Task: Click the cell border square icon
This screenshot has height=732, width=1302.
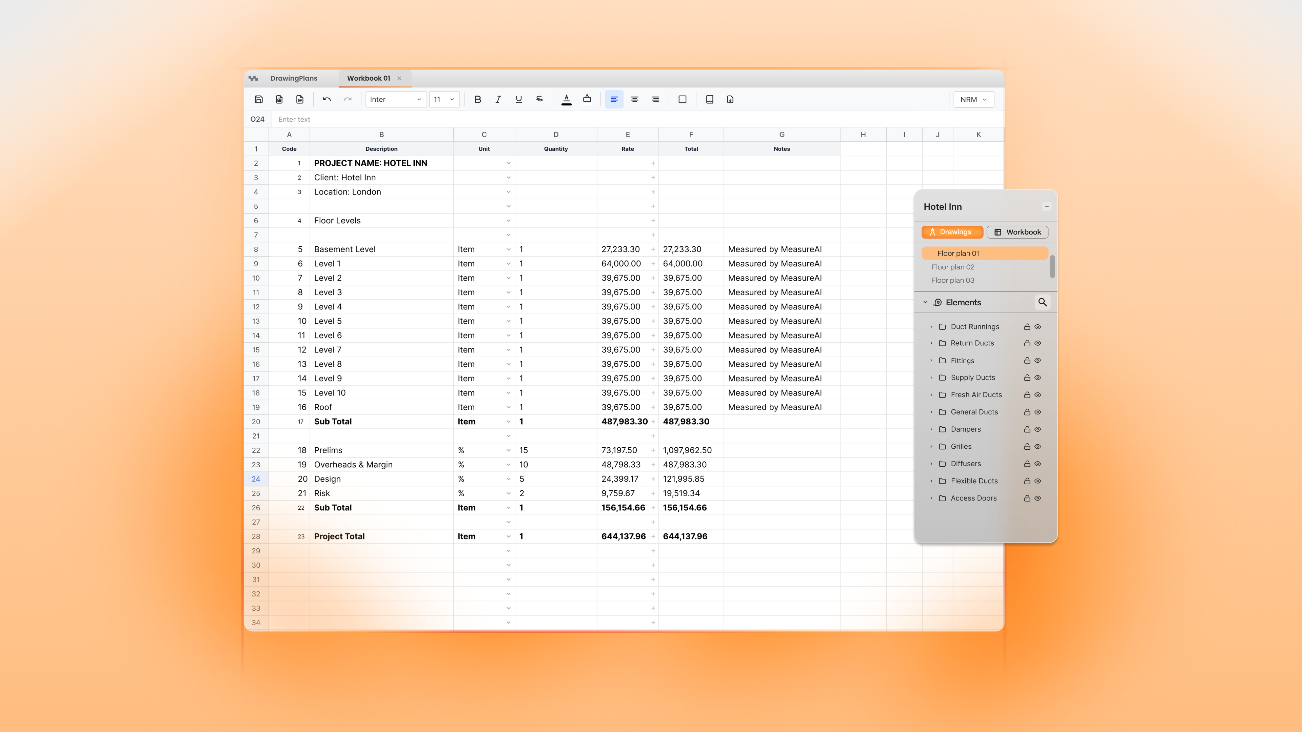Action: click(682, 100)
